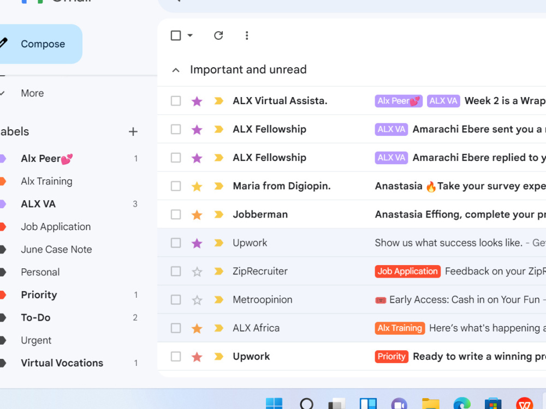
Task: Open Windows taskbar search
Action: pos(306,404)
